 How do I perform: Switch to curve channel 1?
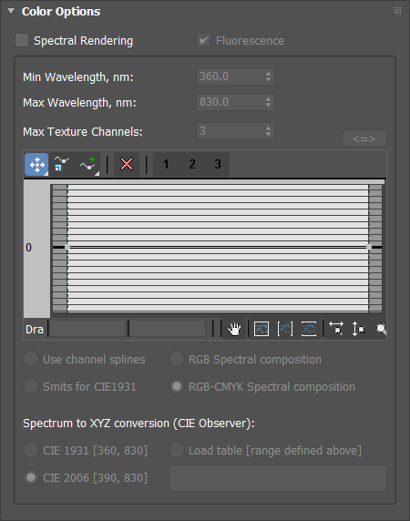166,164
